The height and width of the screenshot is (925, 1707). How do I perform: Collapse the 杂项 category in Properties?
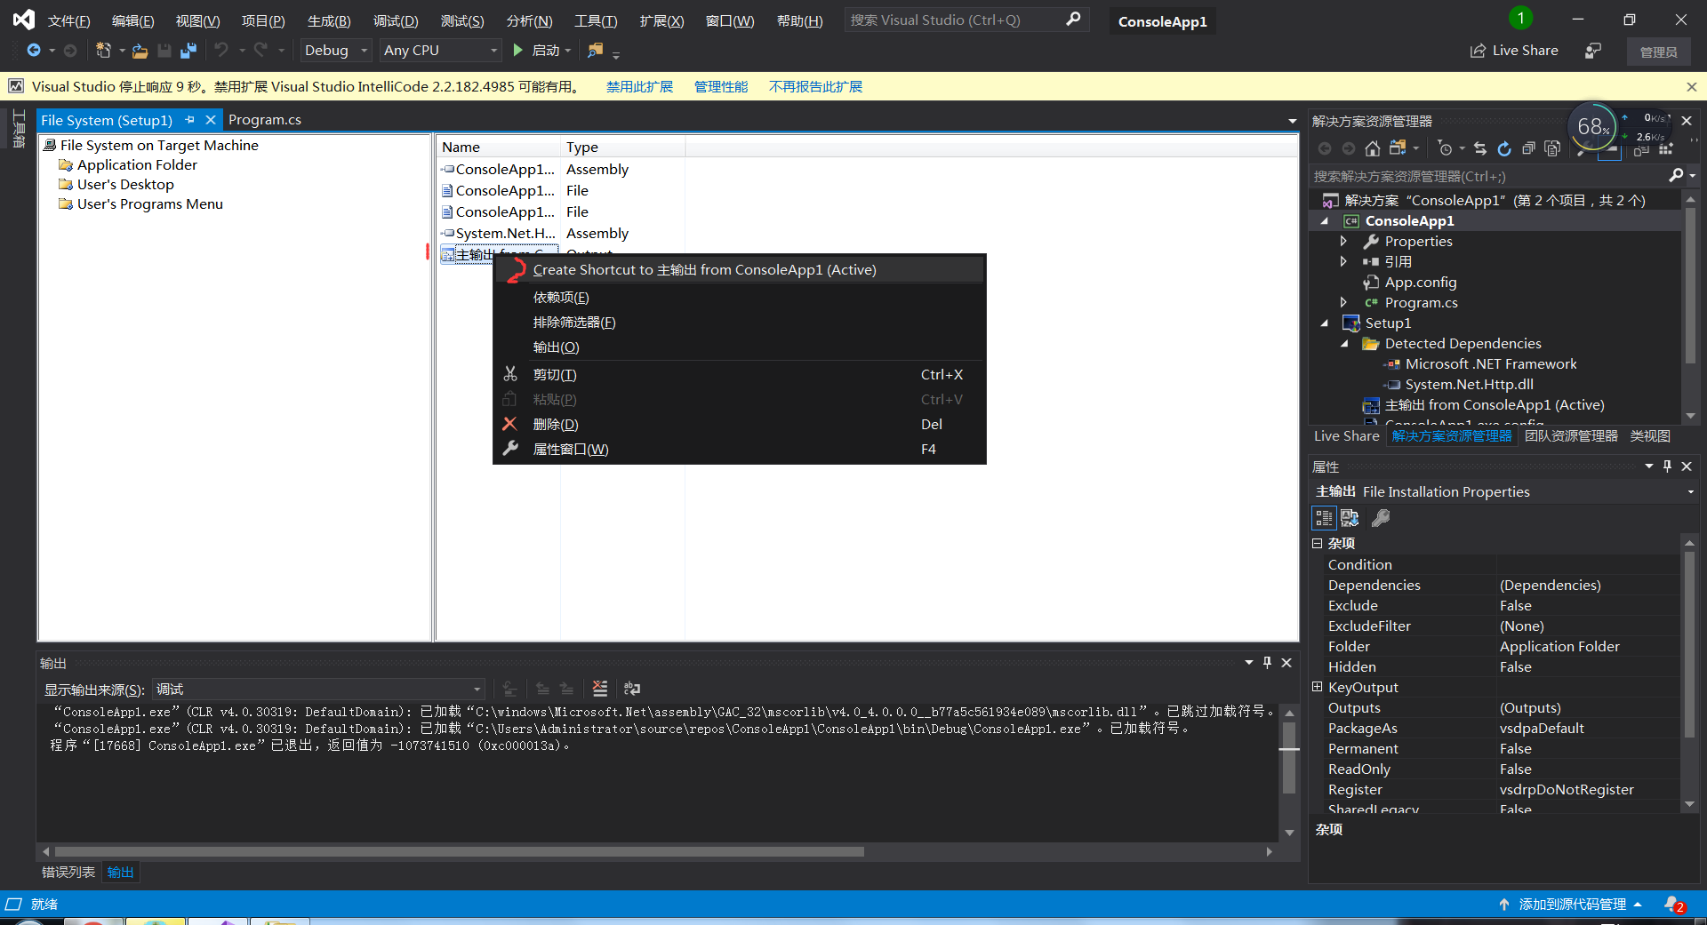(1317, 543)
